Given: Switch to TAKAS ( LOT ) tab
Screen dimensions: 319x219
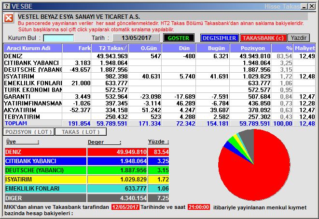Looking at the screenshot, I should pos(81,132).
